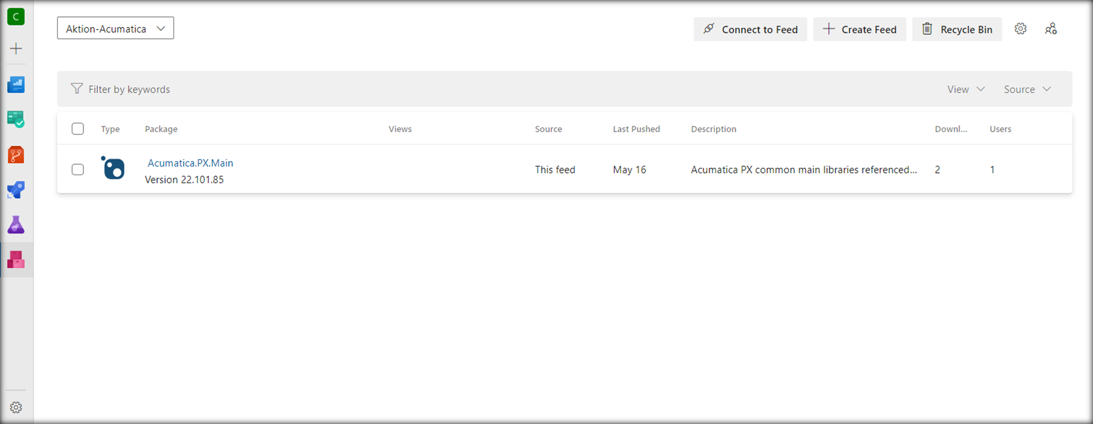Click the NuGet package type icon

coord(113,168)
